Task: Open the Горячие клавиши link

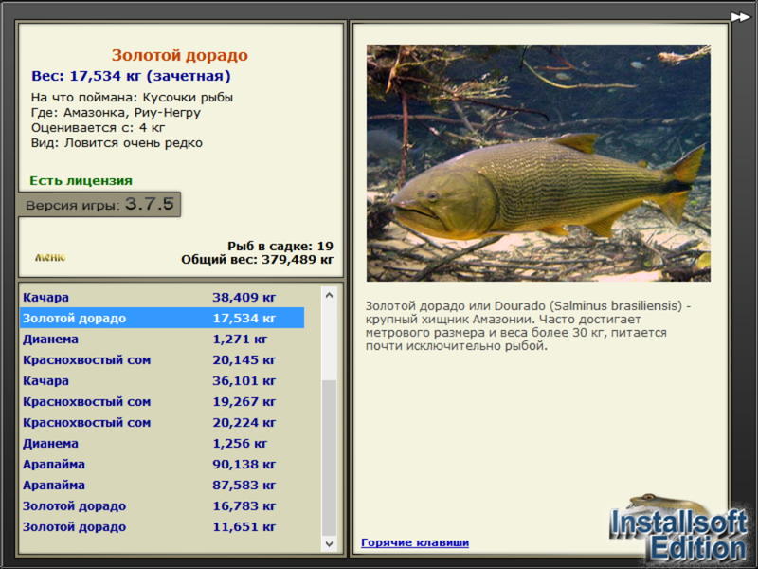Action: coord(415,542)
